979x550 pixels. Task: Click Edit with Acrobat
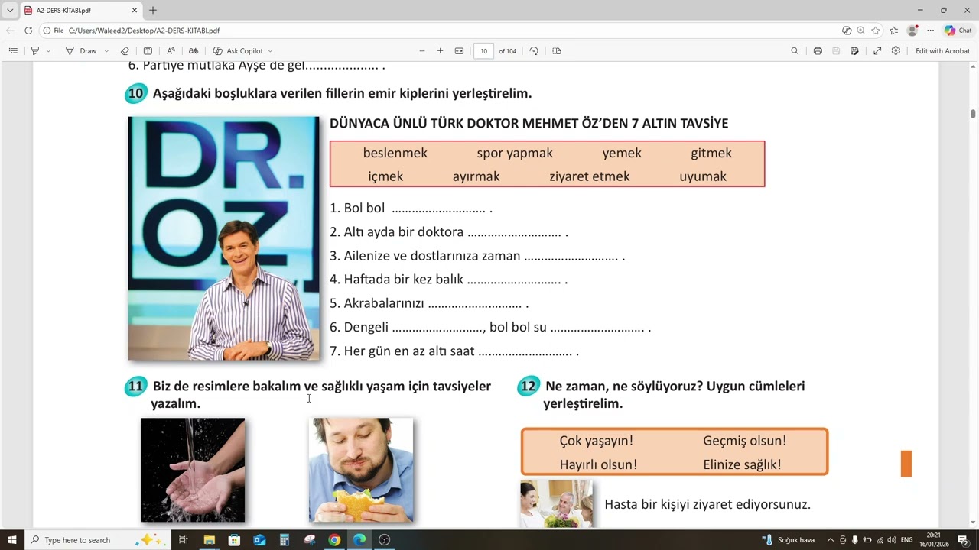click(x=942, y=51)
